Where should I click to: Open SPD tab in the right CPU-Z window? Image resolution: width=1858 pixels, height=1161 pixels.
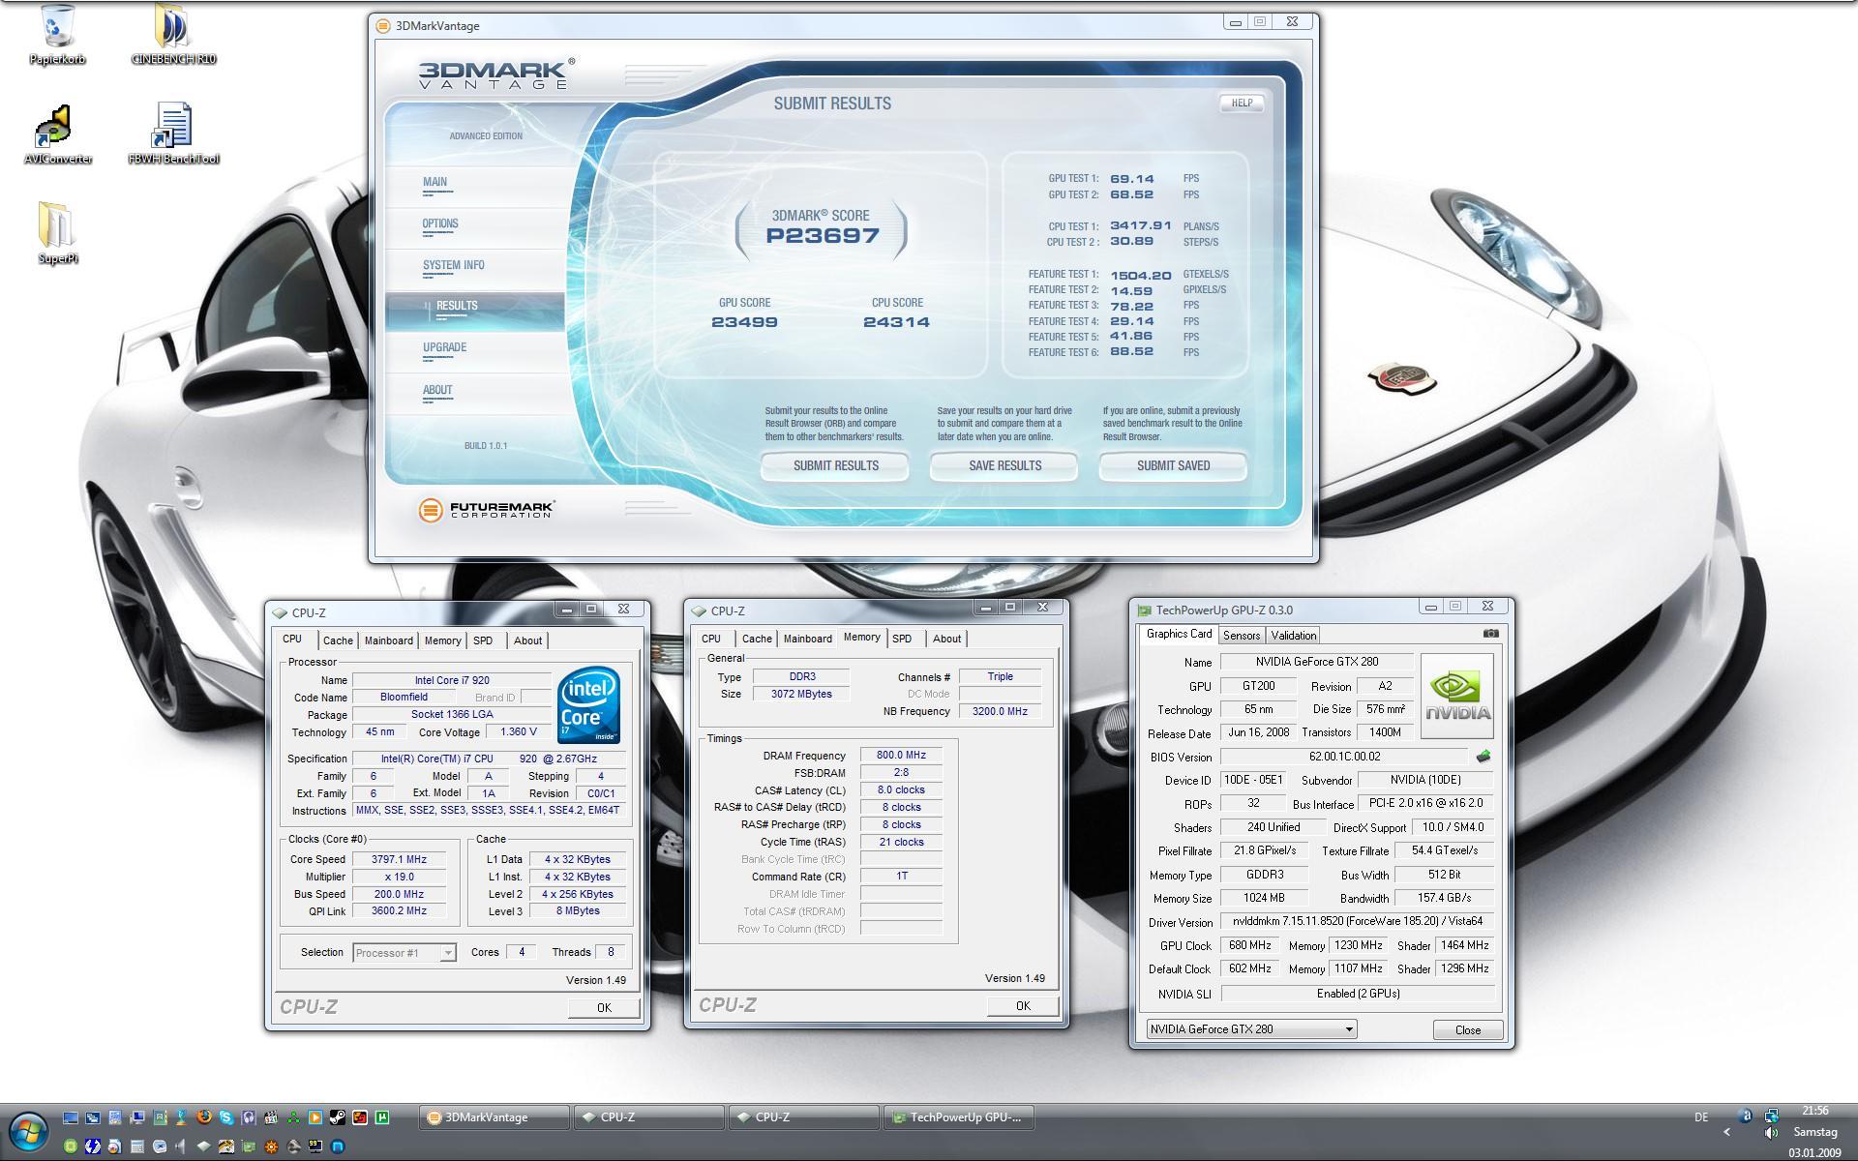click(x=902, y=639)
